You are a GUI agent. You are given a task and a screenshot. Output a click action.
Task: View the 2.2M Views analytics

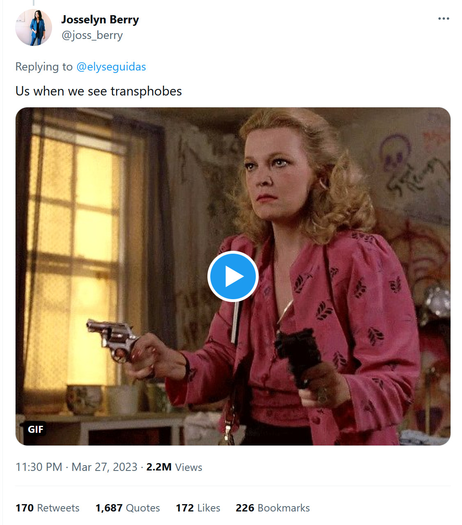174,467
